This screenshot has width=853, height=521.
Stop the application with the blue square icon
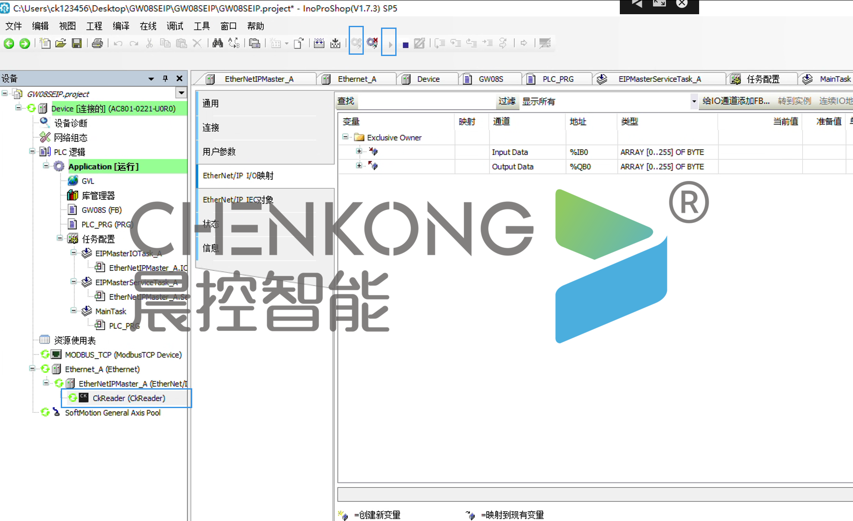[x=405, y=45]
